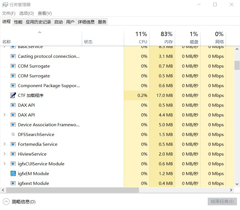
Task: Select the COM Surrogate 0.7 MB row
Action: (117, 66)
